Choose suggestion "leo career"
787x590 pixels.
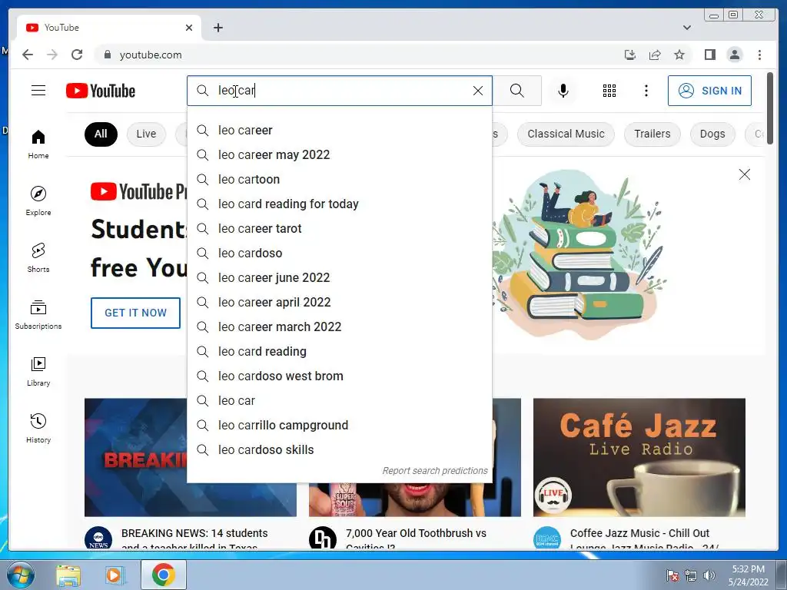[x=340, y=130]
